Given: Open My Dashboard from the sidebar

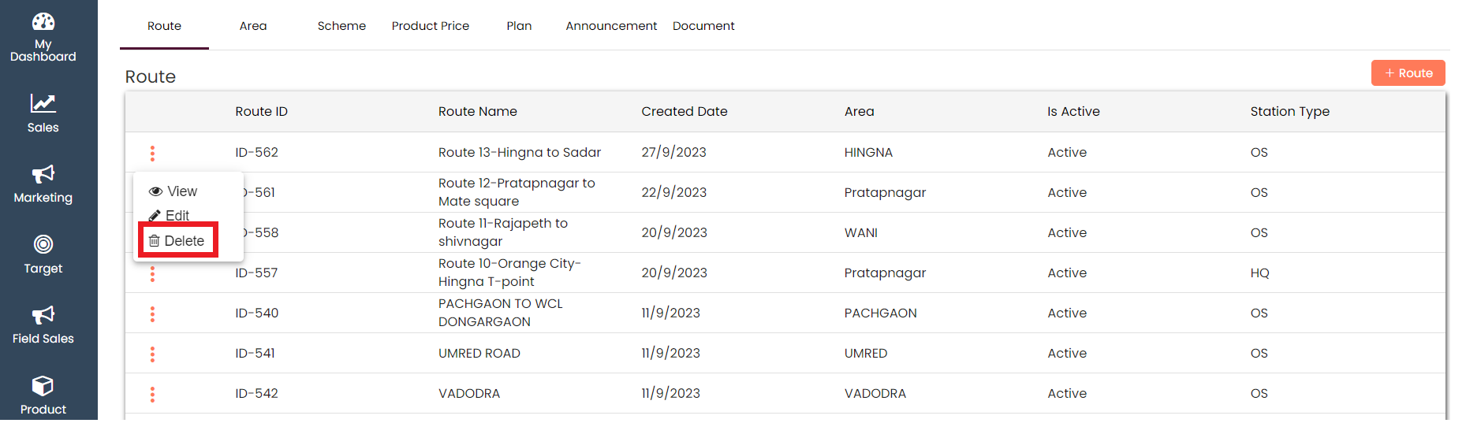Looking at the screenshot, I should [x=43, y=37].
